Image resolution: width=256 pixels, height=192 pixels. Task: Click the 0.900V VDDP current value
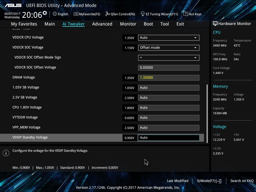tap(129, 138)
